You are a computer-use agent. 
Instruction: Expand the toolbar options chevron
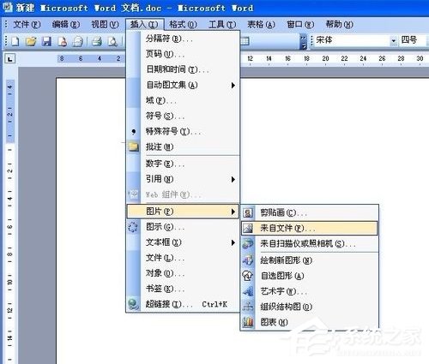pyautogui.click(x=303, y=41)
